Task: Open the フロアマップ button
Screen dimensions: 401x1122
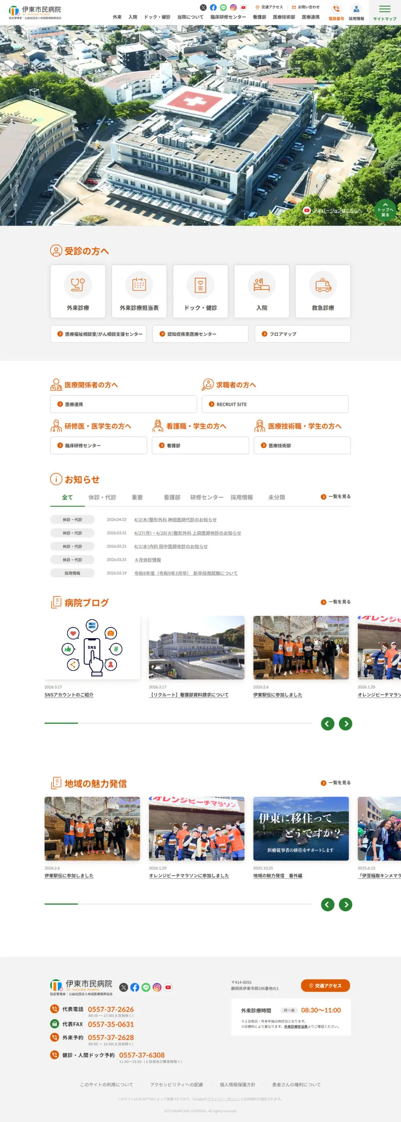Action: tap(303, 334)
